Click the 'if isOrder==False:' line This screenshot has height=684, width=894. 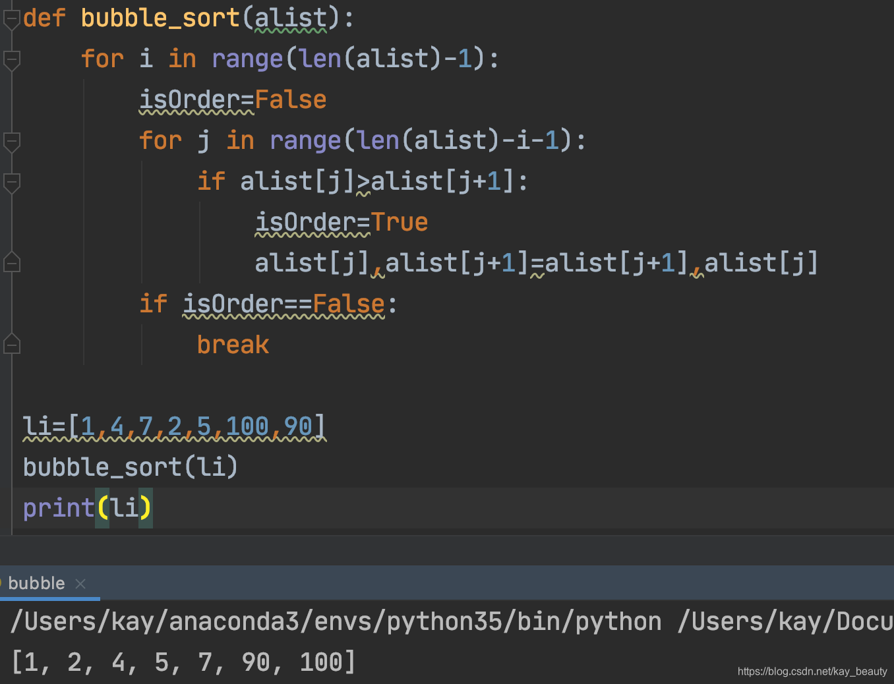[268, 304]
